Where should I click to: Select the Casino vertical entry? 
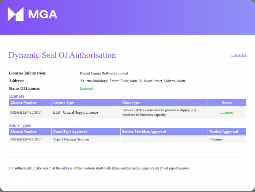215,139
